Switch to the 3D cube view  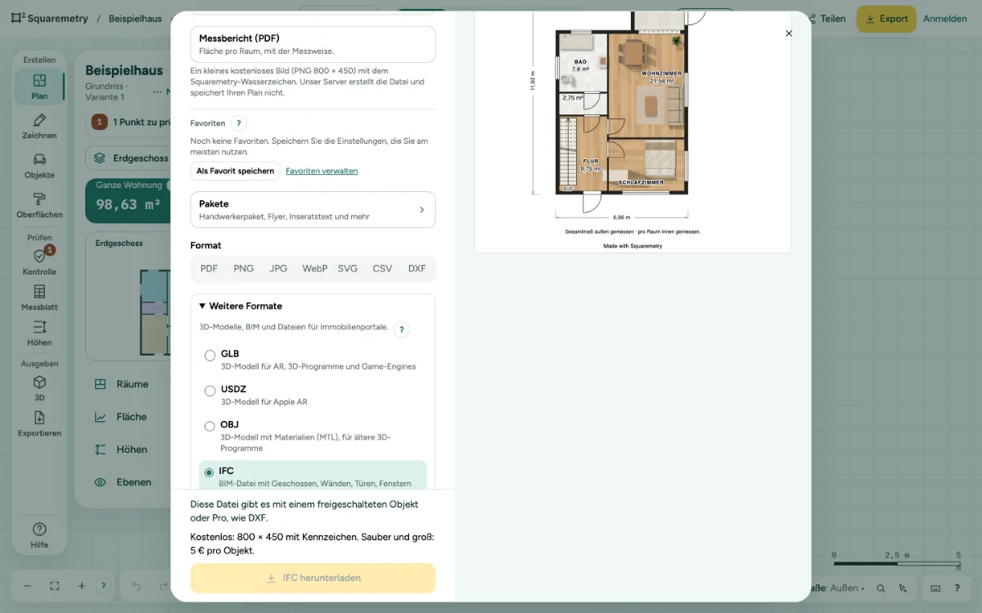click(x=39, y=388)
